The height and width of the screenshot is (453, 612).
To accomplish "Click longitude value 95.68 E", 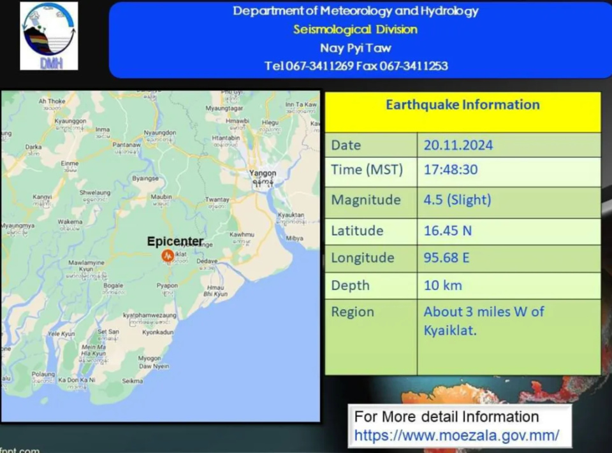I will tap(446, 258).
